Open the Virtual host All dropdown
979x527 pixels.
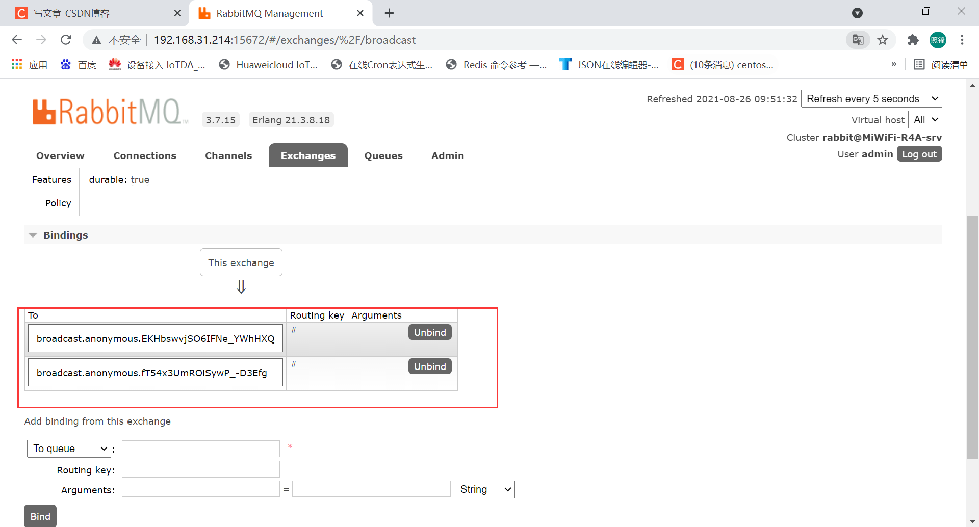[925, 120]
